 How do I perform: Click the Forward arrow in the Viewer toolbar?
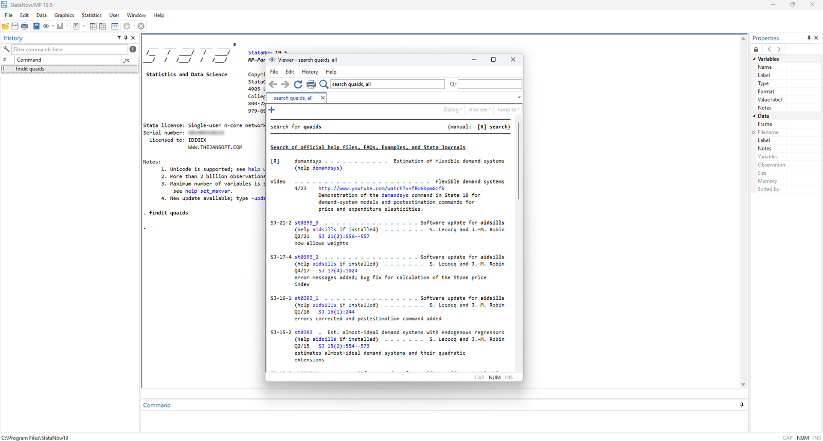point(285,84)
